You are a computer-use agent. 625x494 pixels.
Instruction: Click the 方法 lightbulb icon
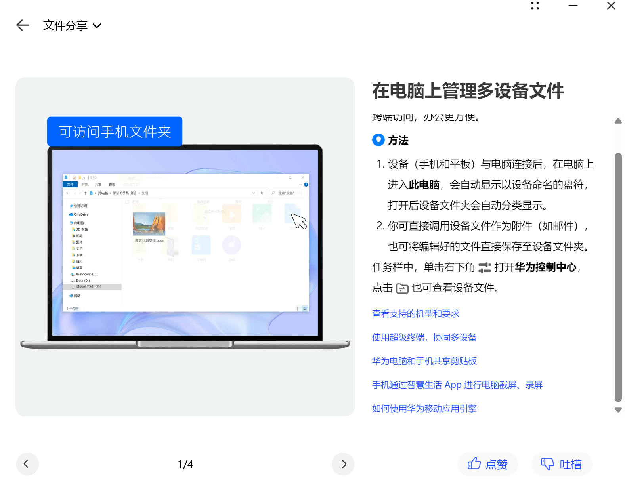point(378,140)
